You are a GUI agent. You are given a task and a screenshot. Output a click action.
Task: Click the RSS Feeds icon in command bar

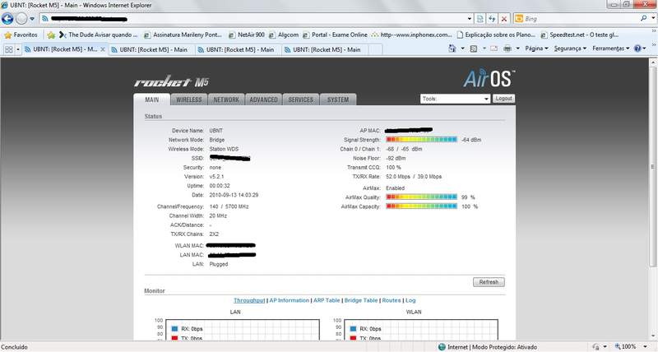click(474, 49)
